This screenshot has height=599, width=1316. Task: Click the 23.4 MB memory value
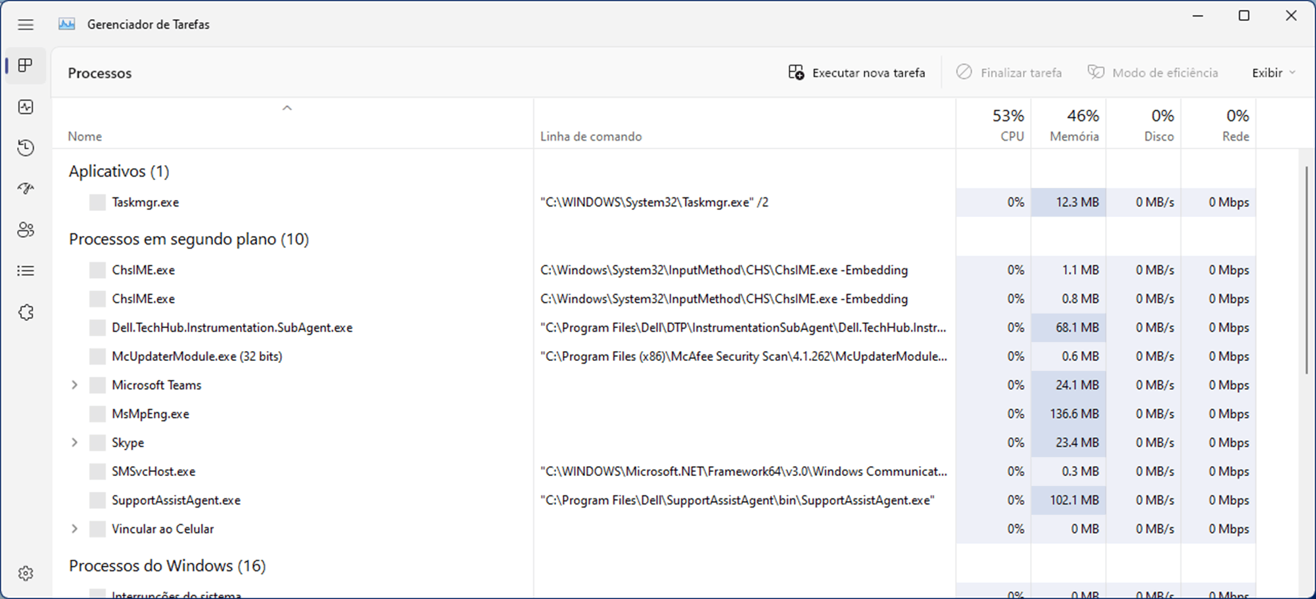pyautogui.click(x=1077, y=443)
